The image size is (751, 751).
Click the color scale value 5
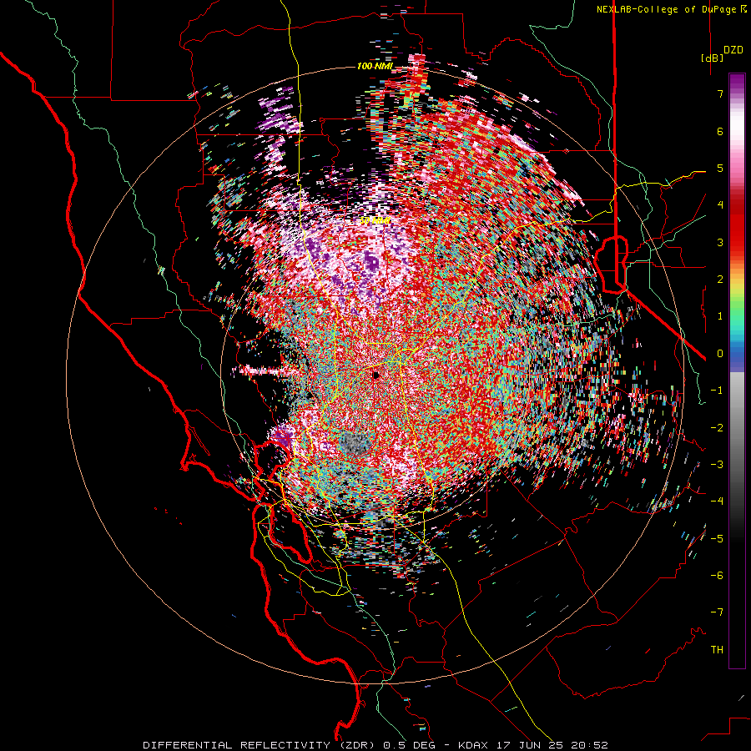tap(720, 168)
